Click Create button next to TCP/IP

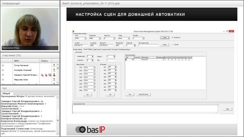(x=165, y=45)
